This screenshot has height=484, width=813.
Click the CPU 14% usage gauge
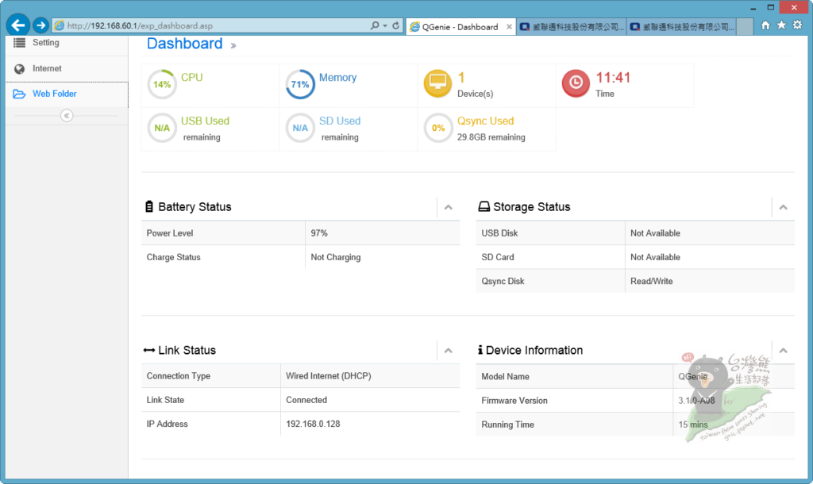point(162,85)
